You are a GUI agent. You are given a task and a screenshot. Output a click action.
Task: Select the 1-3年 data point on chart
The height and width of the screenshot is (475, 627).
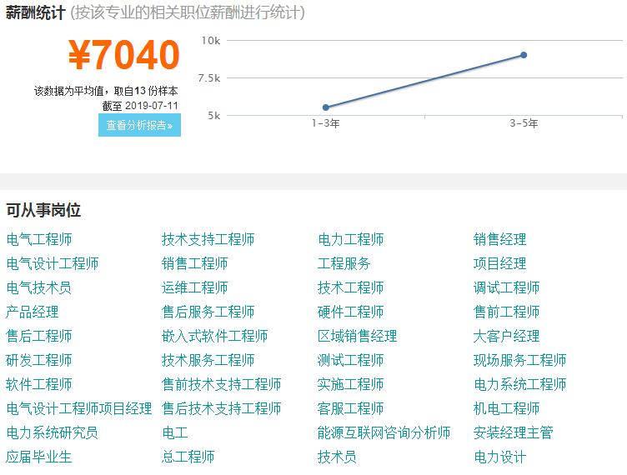pyautogui.click(x=326, y=107)
